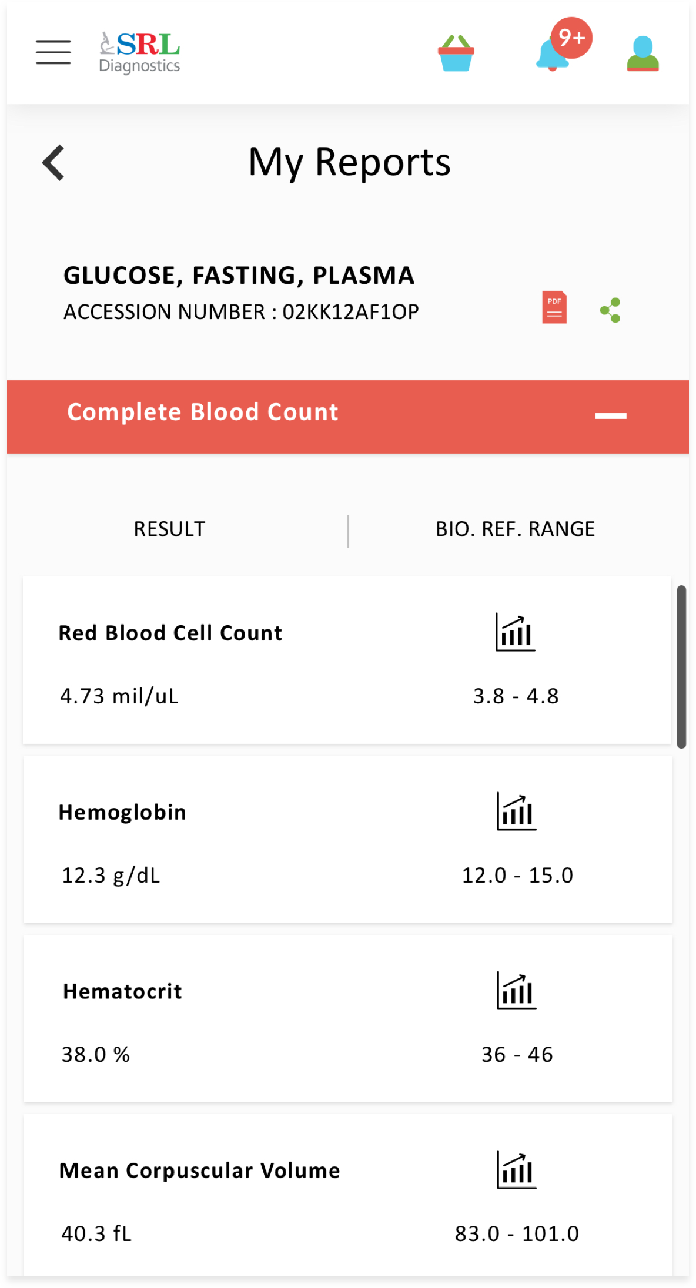Open the shopping basket
Image resolution: width=696 pixels, height=1288 pixels.
(456, 53)
